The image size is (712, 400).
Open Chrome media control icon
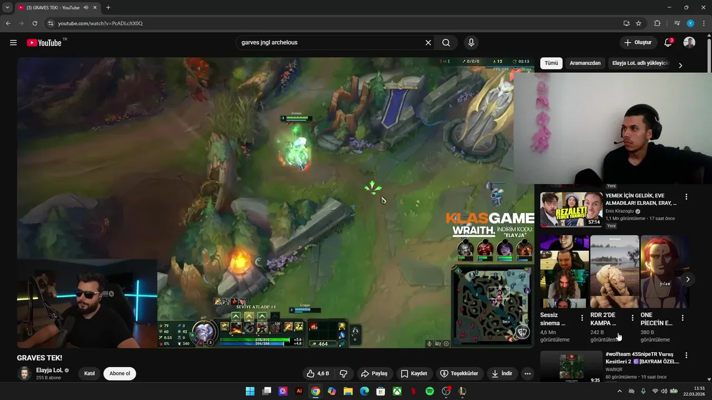[x=677, y=23]
